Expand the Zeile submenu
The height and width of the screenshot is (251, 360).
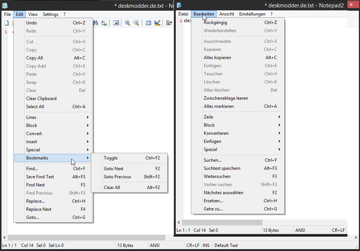coord(238,117)
